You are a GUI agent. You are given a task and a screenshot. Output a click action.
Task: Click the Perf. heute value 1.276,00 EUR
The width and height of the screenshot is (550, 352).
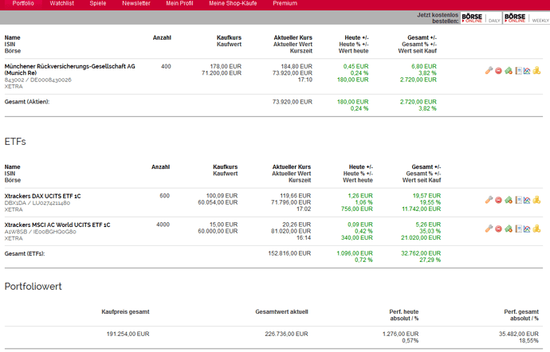pyautogui.click(x=400, y=334)
